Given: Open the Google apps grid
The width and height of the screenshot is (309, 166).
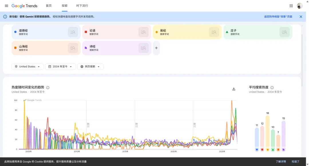Looking at the screenshot, I should tap(291, 6).
